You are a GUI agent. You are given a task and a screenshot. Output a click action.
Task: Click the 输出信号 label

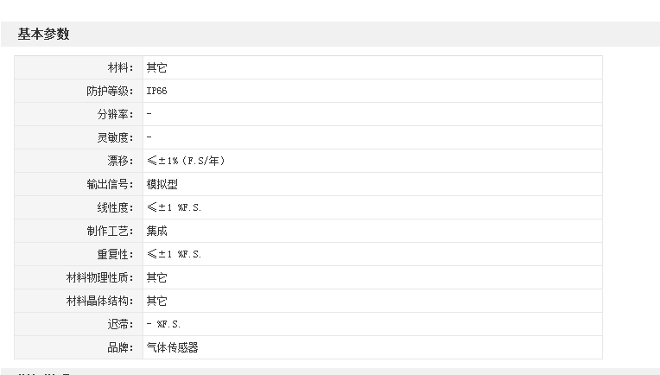coord(110,184)
